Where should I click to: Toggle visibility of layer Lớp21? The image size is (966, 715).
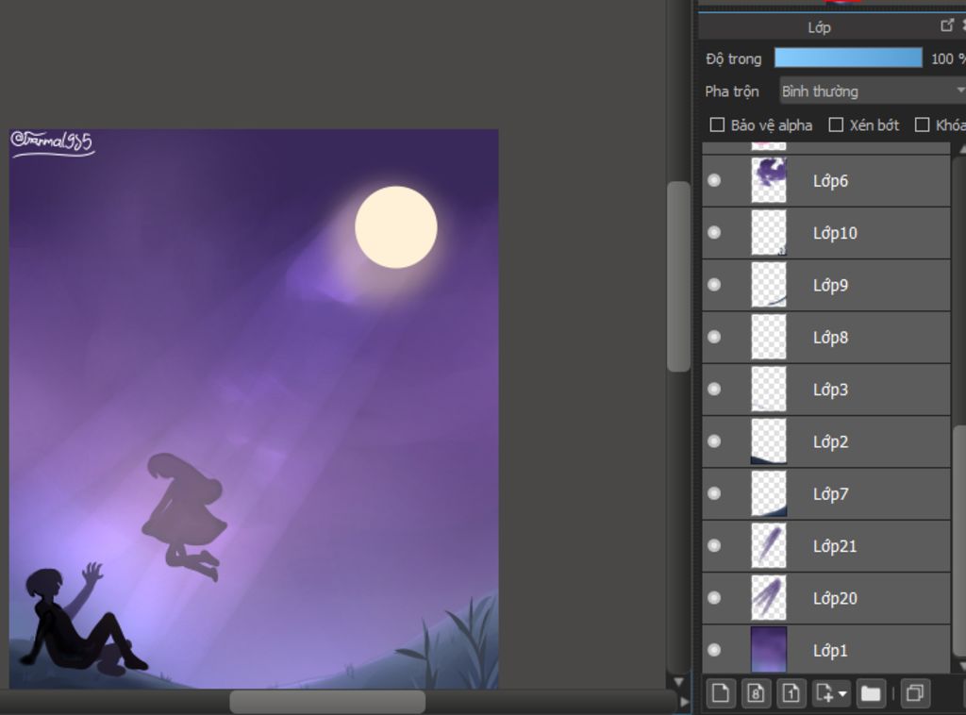pyautogui.click(x=714, y=545)
